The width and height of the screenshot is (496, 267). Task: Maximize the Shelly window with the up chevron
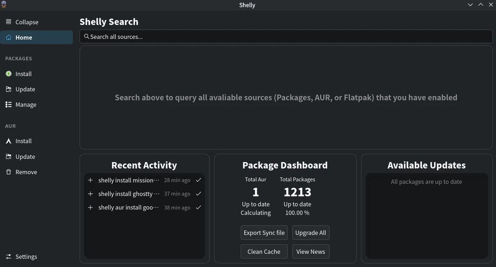pos(481,5)
